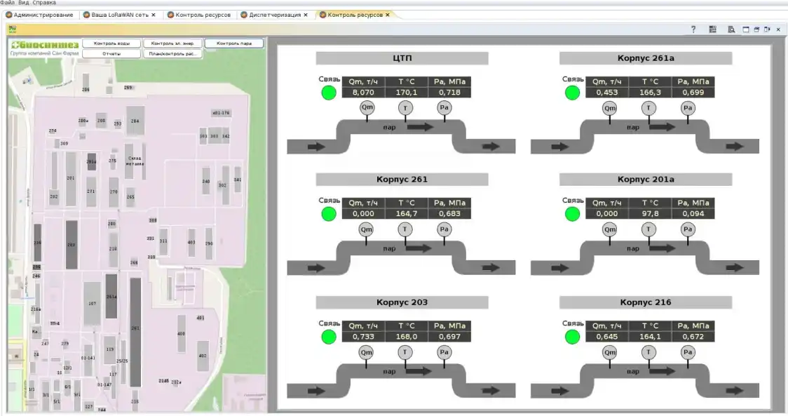Click the green Связь indicator for Корпус 201а
Viewport: 788px width, 416px height.
pos(572,214)
